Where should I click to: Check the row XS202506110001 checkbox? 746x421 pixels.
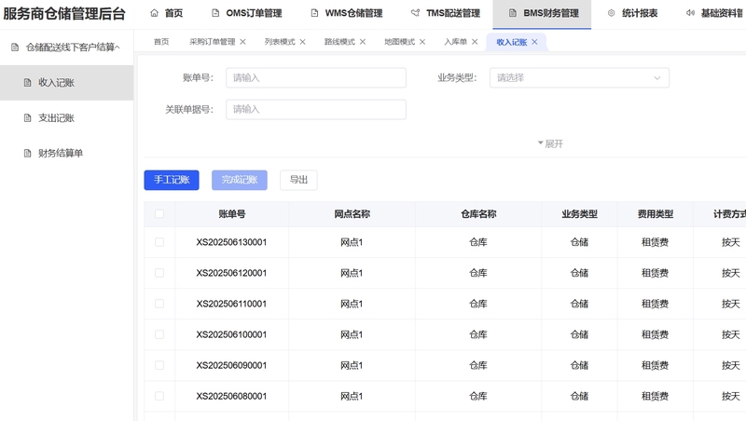point(159,304)
